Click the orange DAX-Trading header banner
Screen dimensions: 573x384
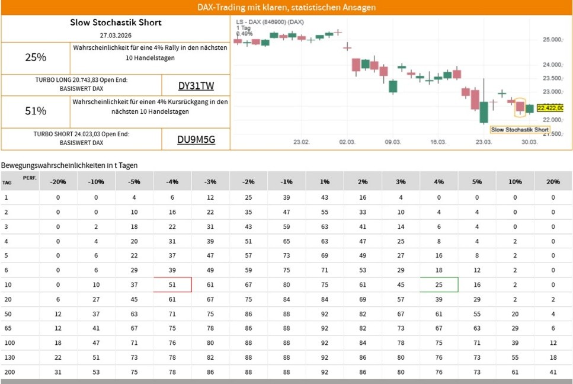(x=286, y=8)
